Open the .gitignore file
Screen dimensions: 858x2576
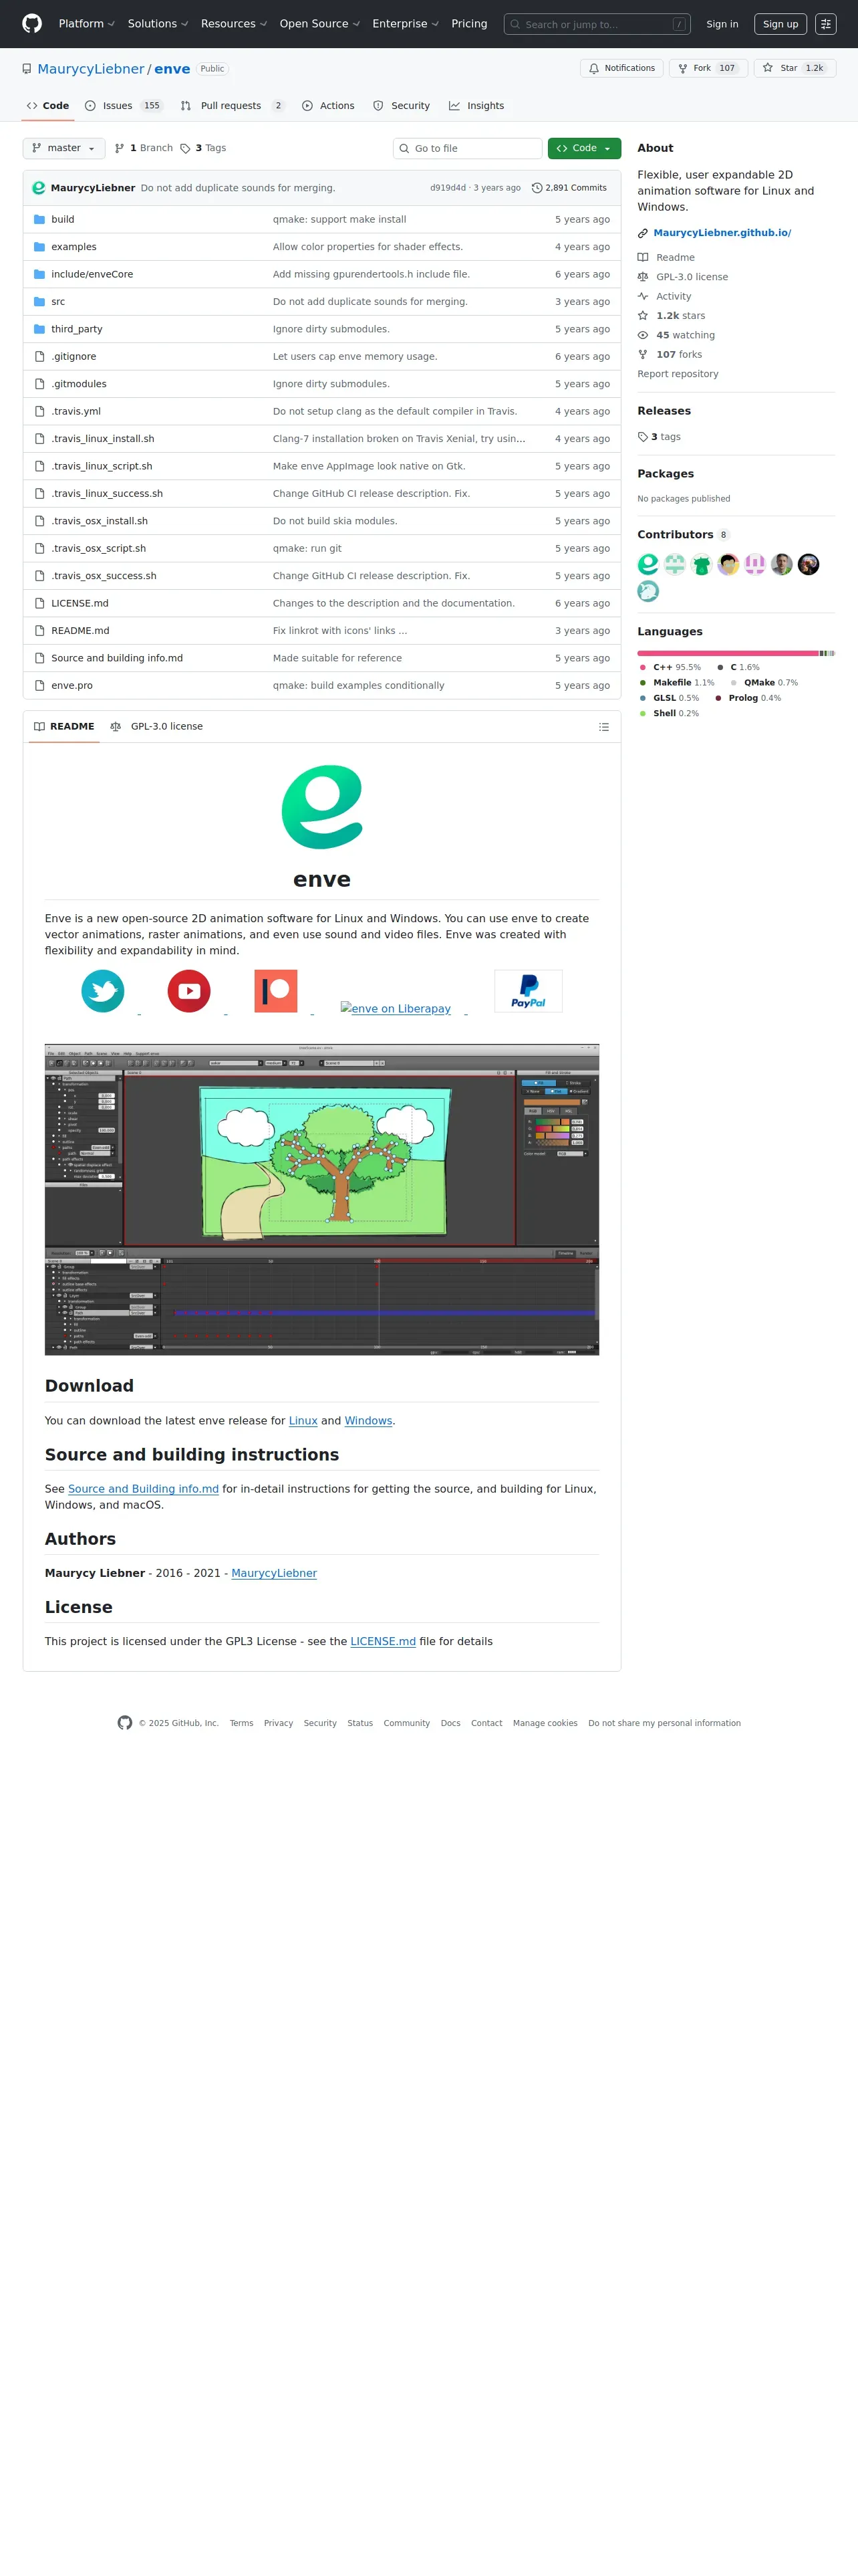pyautogui.click(x=74, y=356)
